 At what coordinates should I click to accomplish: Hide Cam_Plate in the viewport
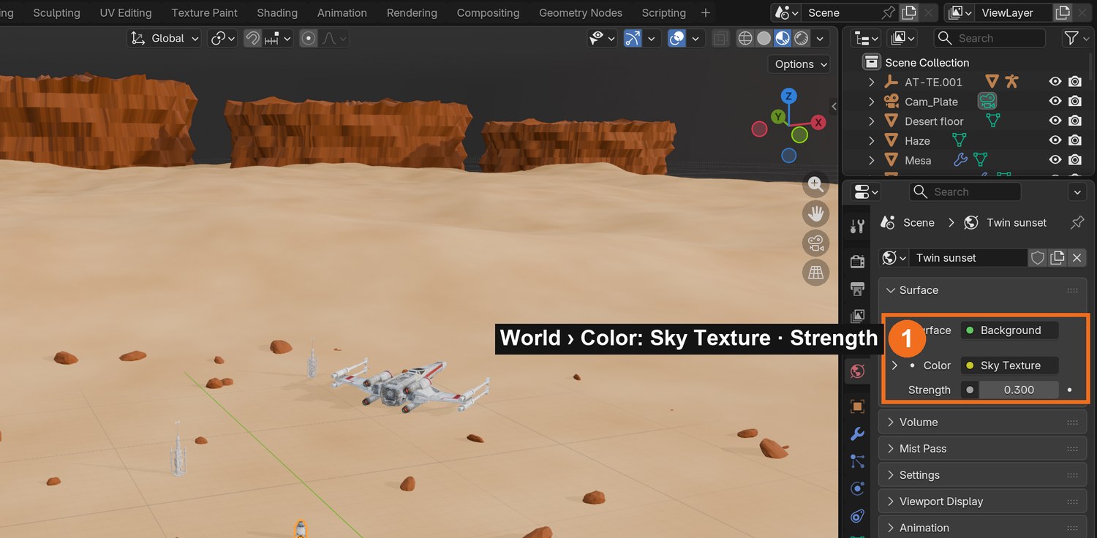1055,102
